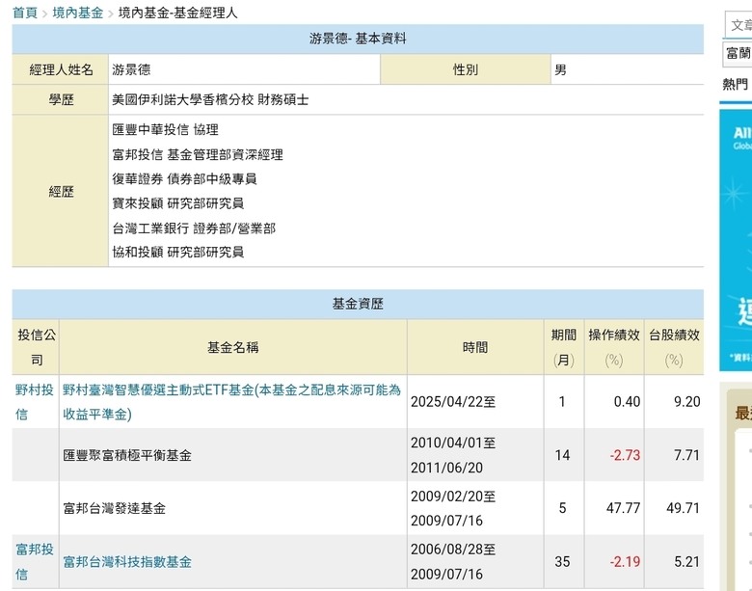Select 協和投顧 研究部研究員 line
Screen dimensions: 752x591
(178, 252)
